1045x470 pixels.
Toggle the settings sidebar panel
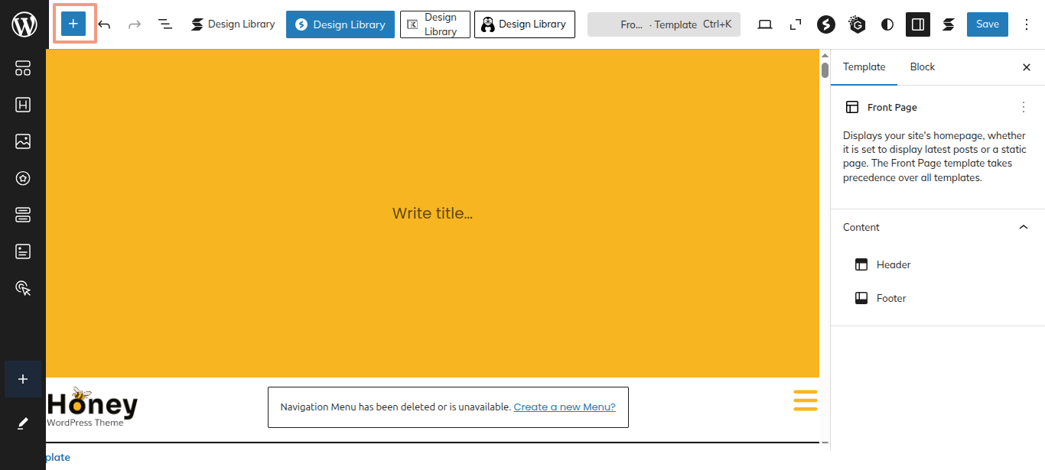(918, 24)
